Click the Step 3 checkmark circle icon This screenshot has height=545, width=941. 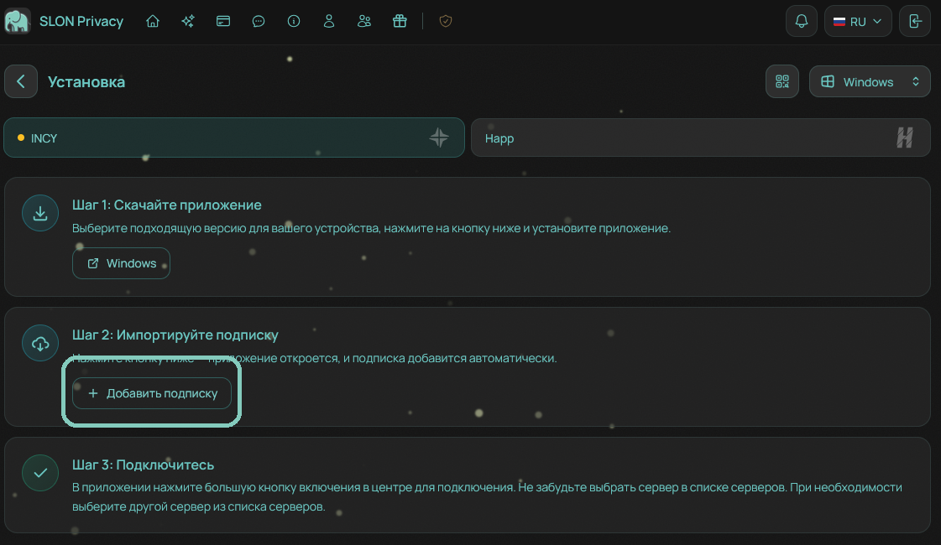click(x=40, y=473)
